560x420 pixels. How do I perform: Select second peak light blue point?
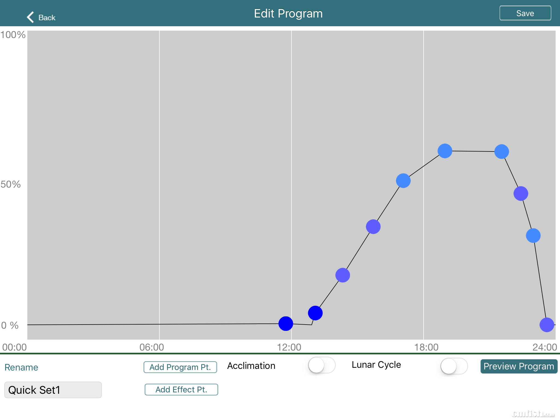pos(502,151)
